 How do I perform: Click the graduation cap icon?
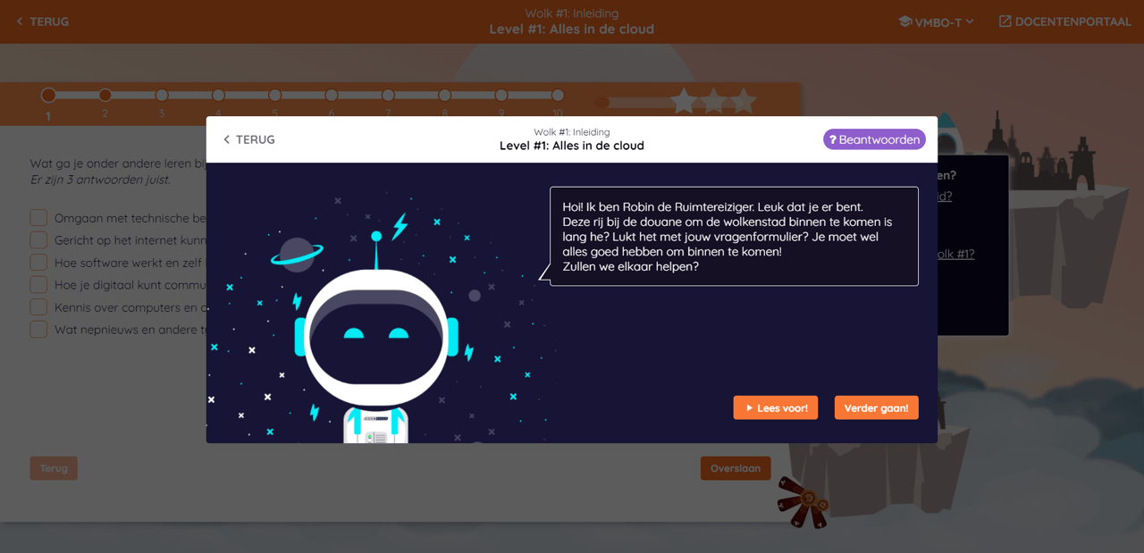[x=904, y=21]
